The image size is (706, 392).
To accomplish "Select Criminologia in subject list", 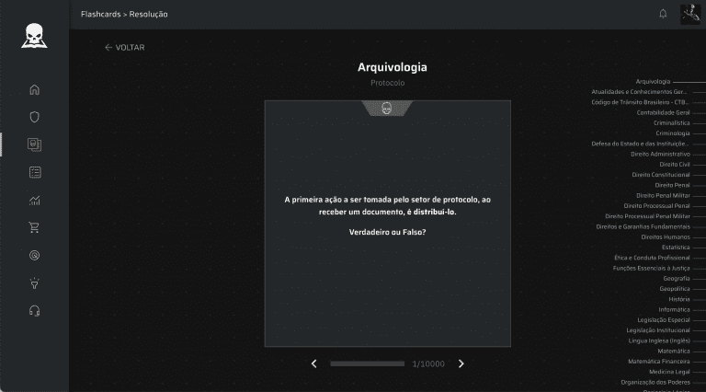I will [672, 133].
